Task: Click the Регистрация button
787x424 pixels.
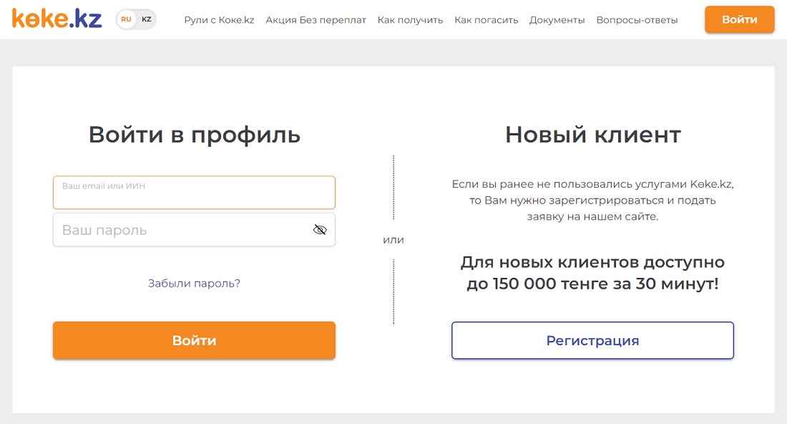Action: click(592, 341)
